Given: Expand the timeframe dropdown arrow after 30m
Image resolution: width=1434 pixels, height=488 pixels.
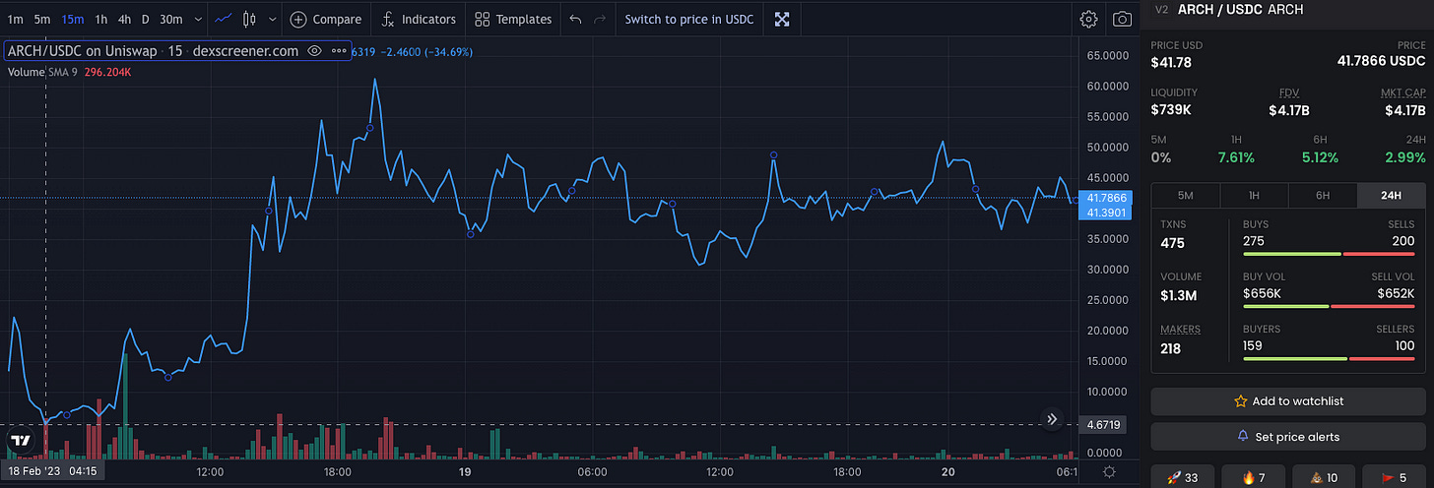Looking at the screenshot, I should tap(198, 19).
